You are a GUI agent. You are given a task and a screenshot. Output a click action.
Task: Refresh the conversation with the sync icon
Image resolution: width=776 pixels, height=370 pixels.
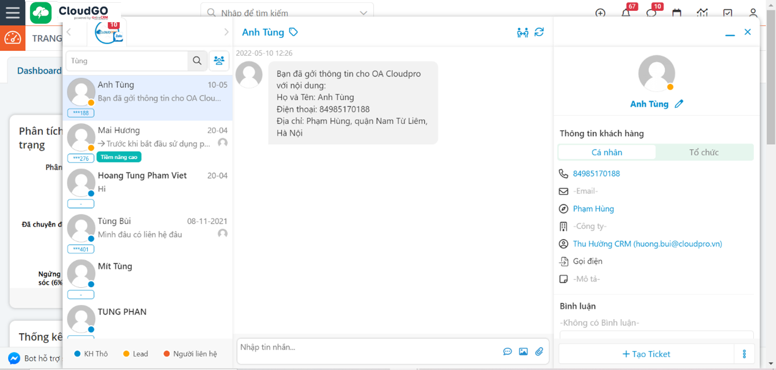pyautogui.click(x=539, y=32)
